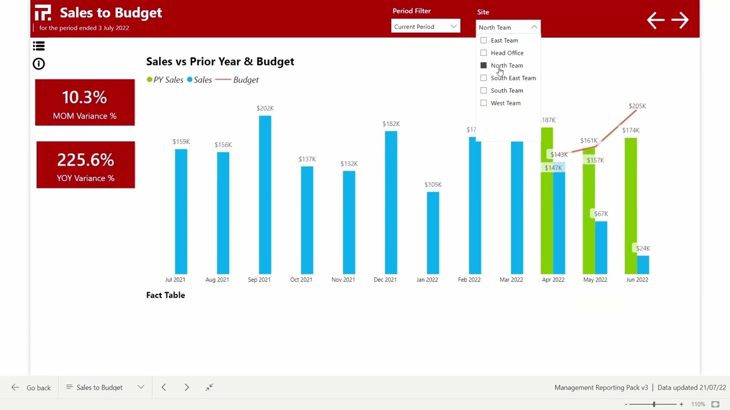Click the Aug 2021 sales bar

223,213
